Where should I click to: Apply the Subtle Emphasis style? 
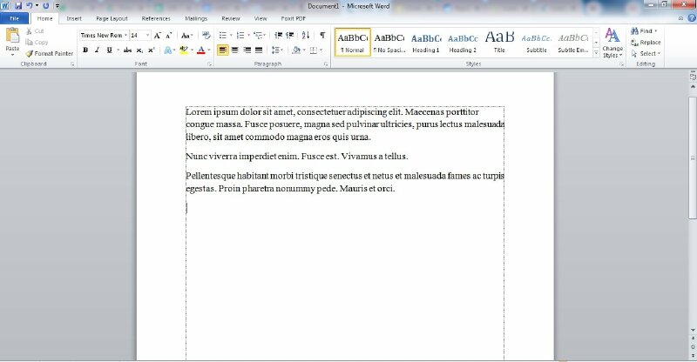pos(573,42)
